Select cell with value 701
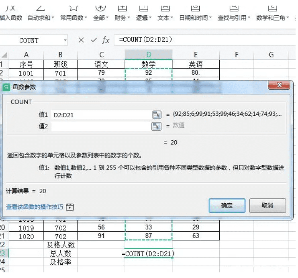 click(60, 73)
